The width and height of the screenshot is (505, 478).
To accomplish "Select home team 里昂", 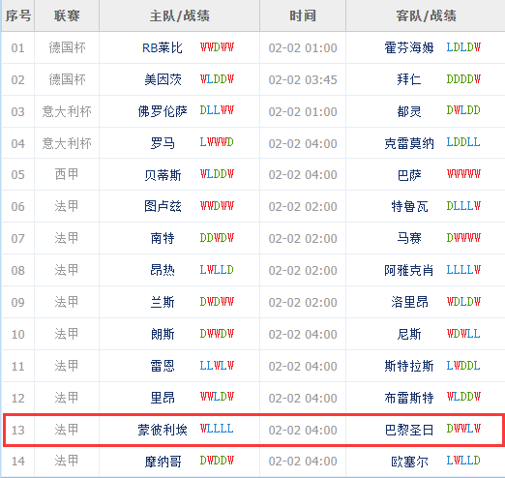I will coord(163,398).
